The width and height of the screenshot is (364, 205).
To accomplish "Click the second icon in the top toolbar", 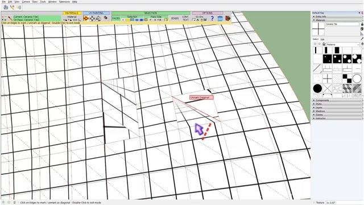I will point(12,7).
